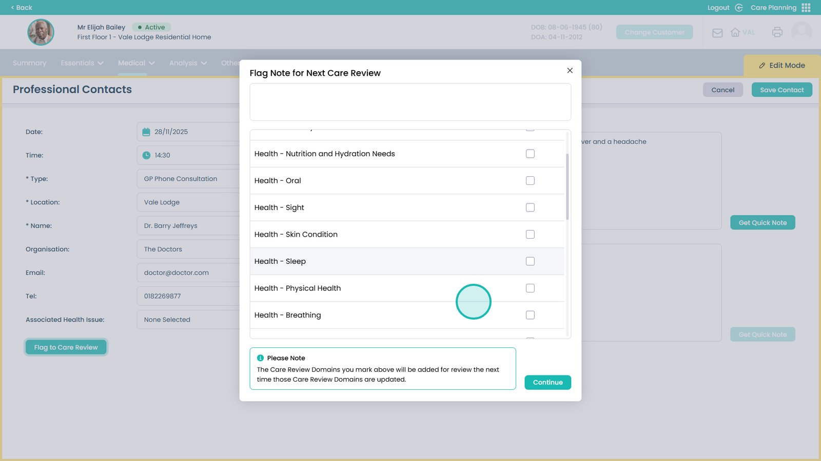The image size is (821, 461).
Task: Click the flag note text area
Action: [x=410, y=102]
